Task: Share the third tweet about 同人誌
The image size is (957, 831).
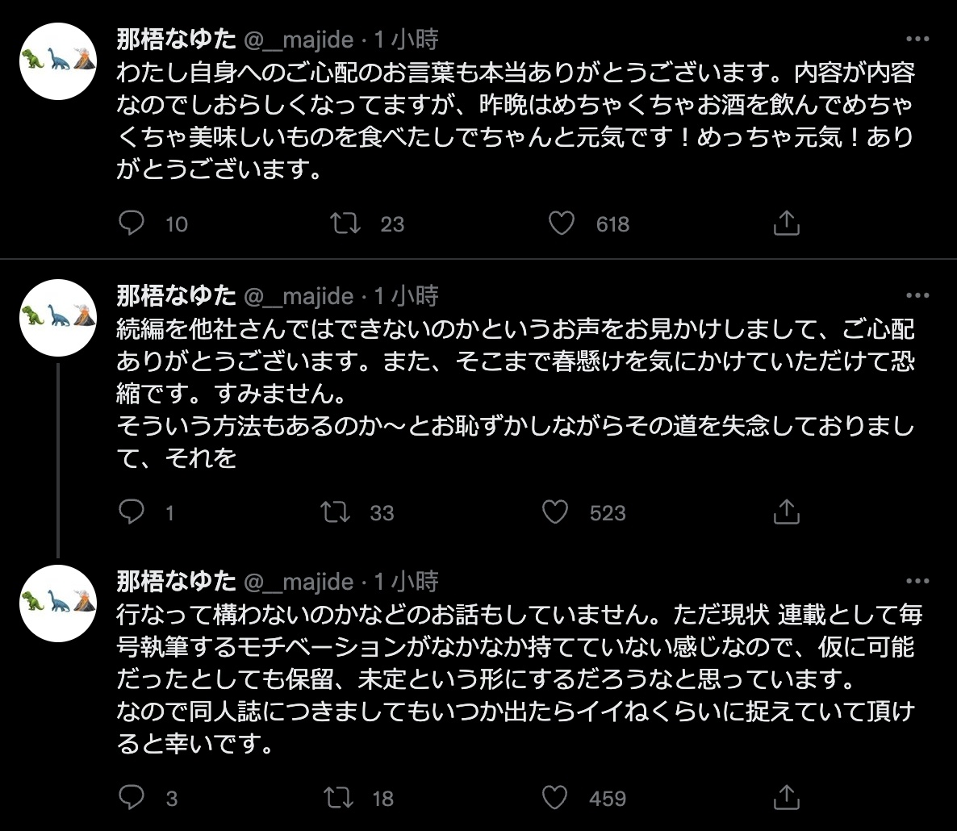Action: tap(786, 798)
